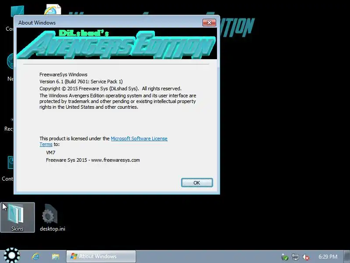Image resolution: width=350 pixels, height=263 pixels.
Task: Launch Internet Explorer from the taskbar
Action: (36, 256)
